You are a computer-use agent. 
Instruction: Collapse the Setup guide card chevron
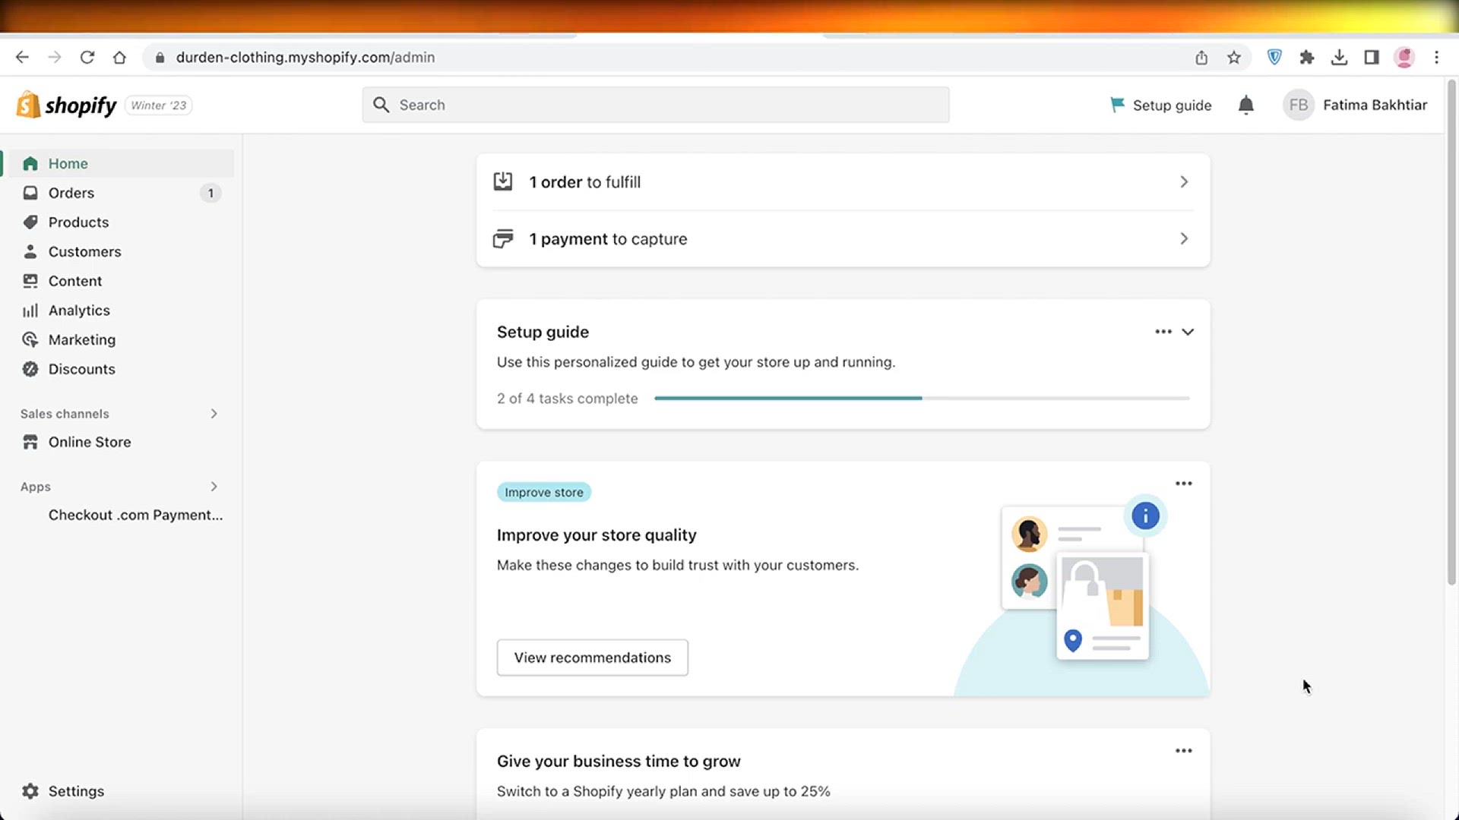click(x=1188, y=332)
